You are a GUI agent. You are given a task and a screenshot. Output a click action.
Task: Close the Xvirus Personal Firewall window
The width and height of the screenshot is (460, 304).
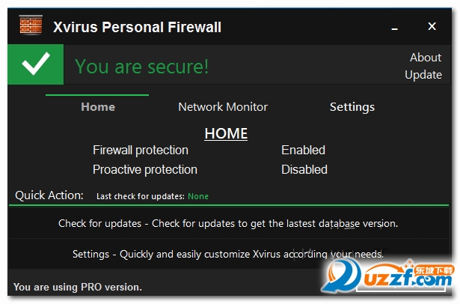click(432, 27)
